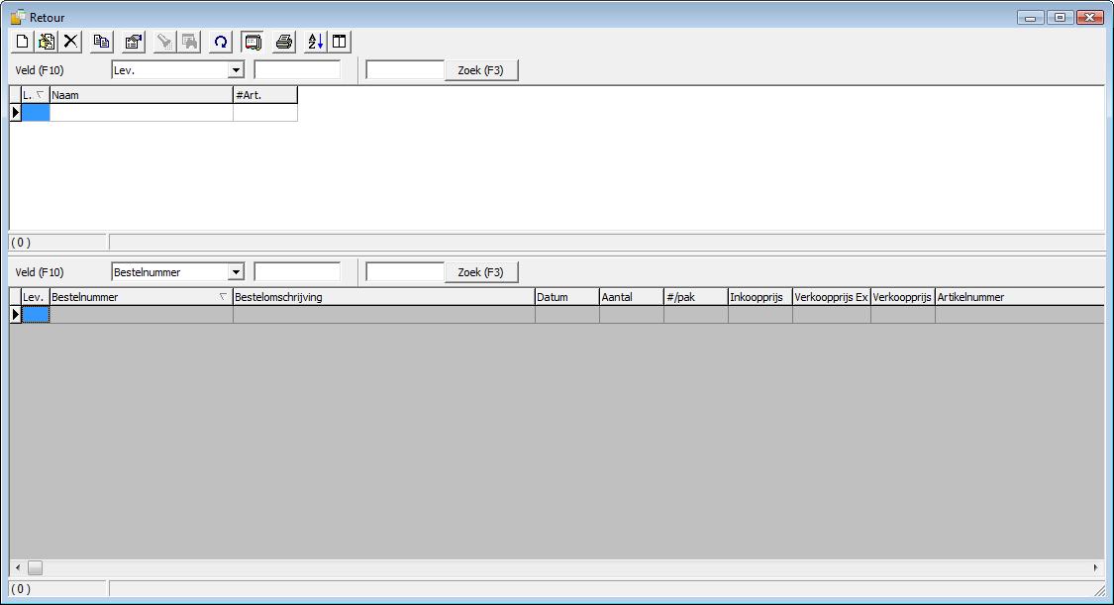Click the Delete X toolbar icon
The image size is (1114, 605).
click(71, 42)
